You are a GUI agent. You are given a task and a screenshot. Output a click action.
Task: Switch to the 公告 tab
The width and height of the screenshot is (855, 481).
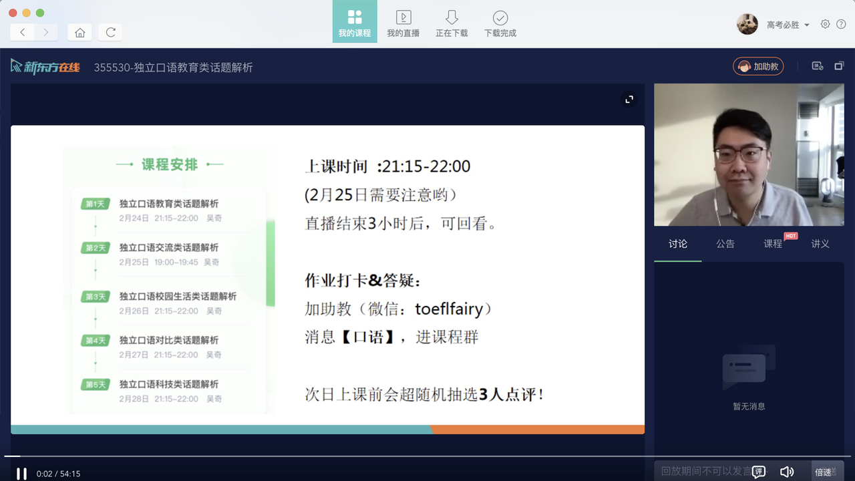tap(725, 244)
